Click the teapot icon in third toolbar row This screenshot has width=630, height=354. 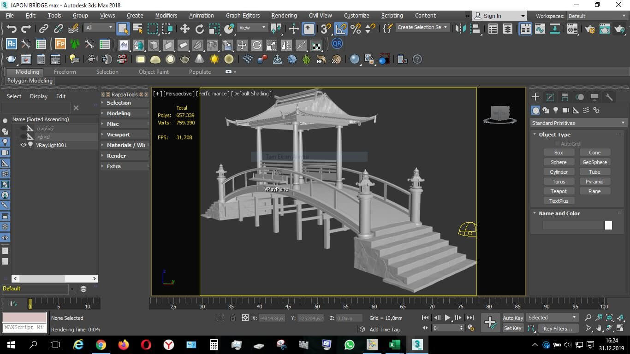point(11,59)
